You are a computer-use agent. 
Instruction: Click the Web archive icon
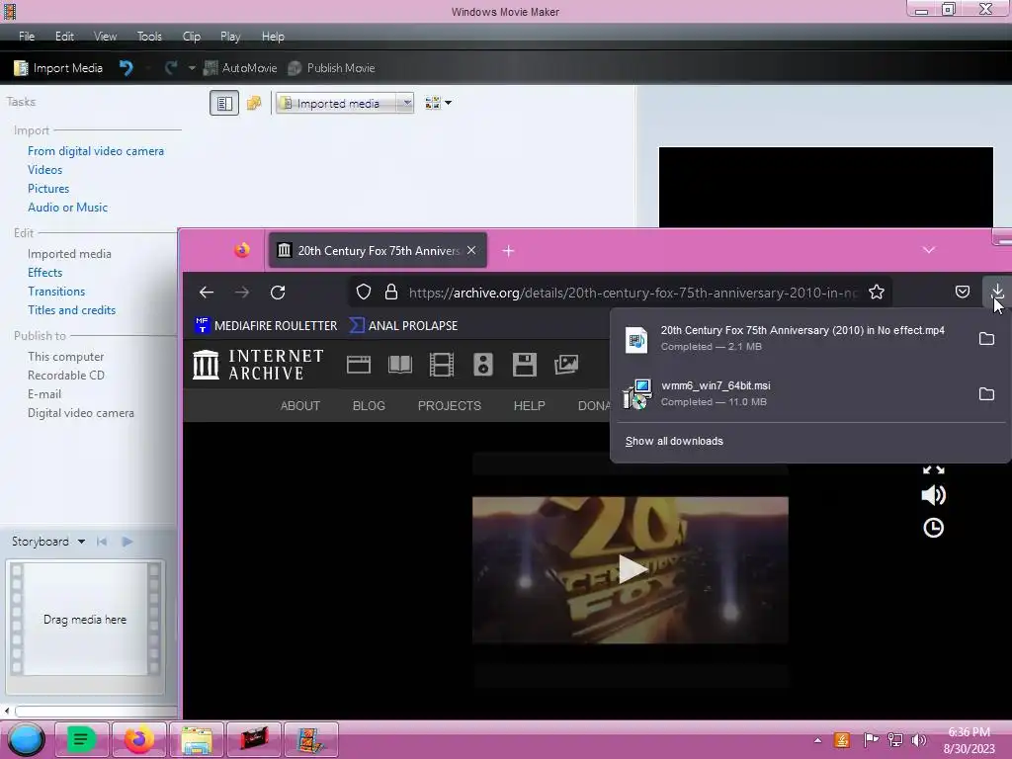click(x=358, y=365)
